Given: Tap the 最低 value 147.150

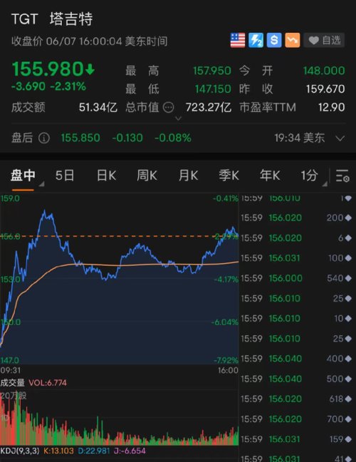Looking at the screenshot, I should (213, 89).
